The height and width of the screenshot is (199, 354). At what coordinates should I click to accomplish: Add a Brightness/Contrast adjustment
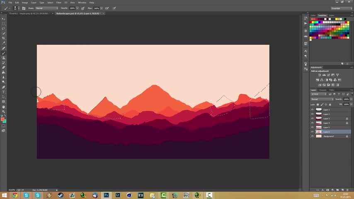coord(320,75)
